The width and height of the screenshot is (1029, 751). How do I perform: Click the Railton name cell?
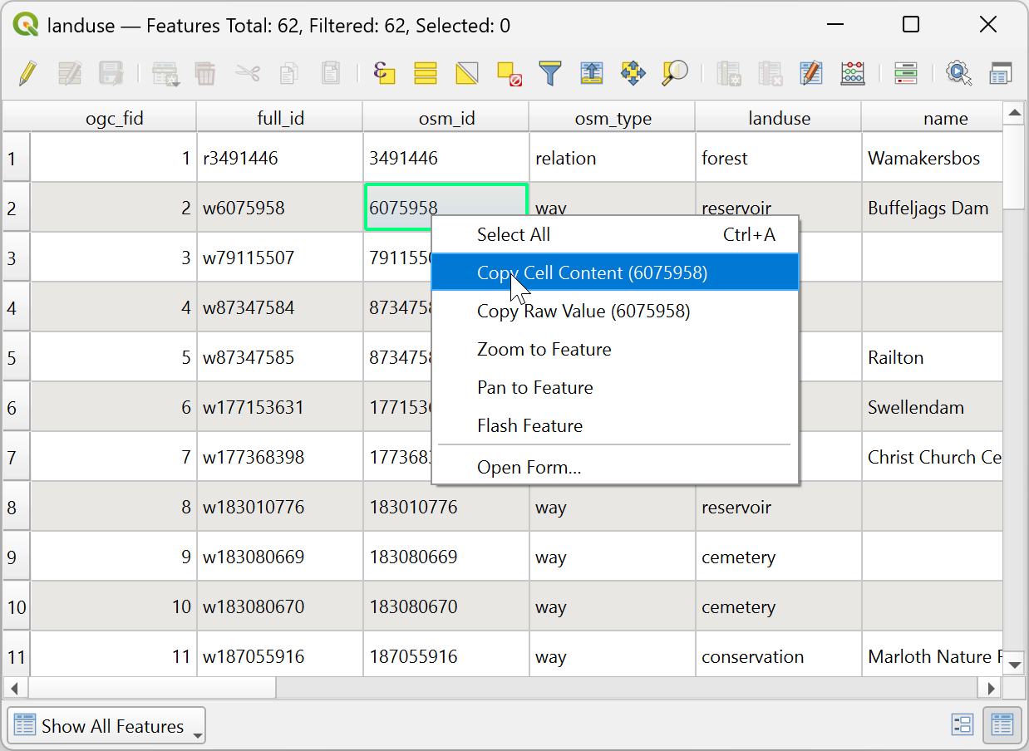coord(933,357)
